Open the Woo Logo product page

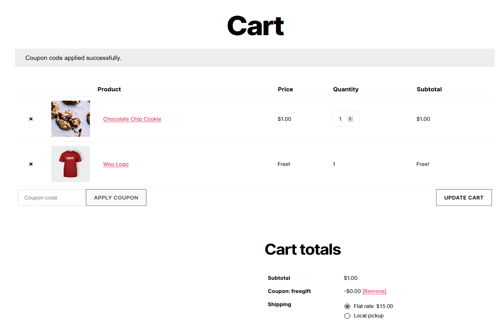click(x=116, y=164)
